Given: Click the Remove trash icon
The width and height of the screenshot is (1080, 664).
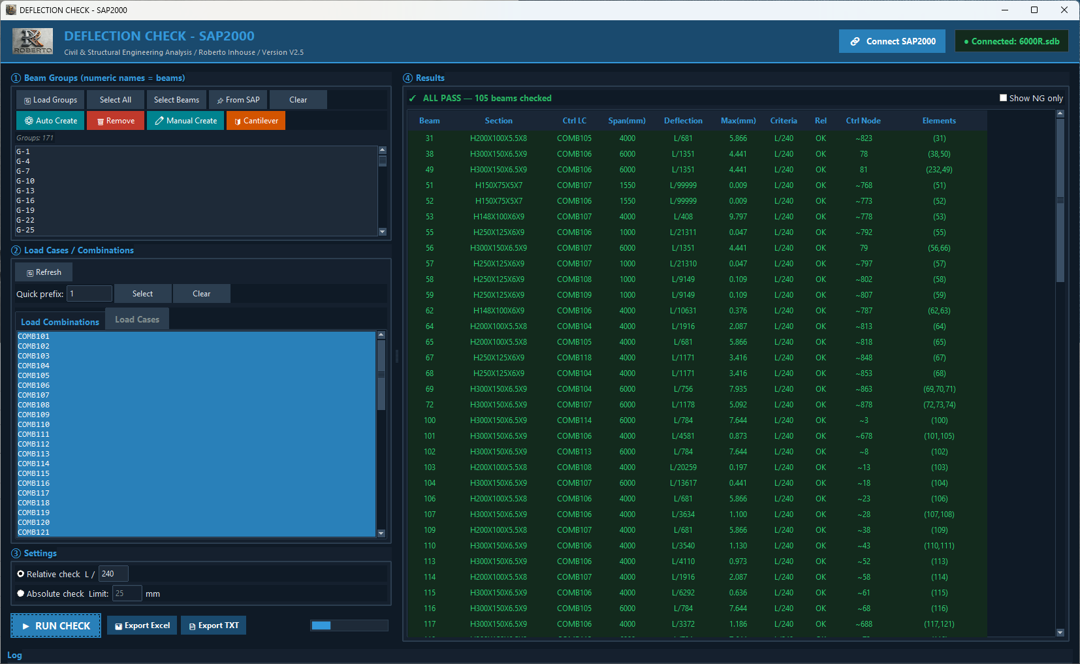Looking at the screenshot, I should click(x=101, y=121).
